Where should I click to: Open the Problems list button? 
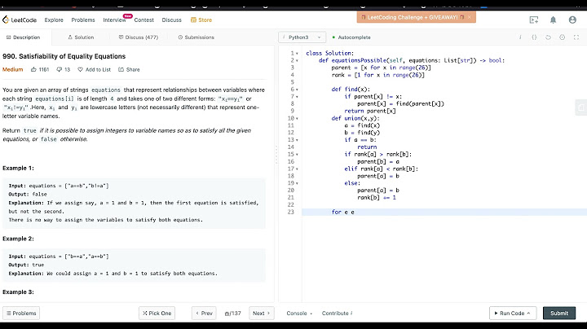pyautogui.click(x=21, y=314)
